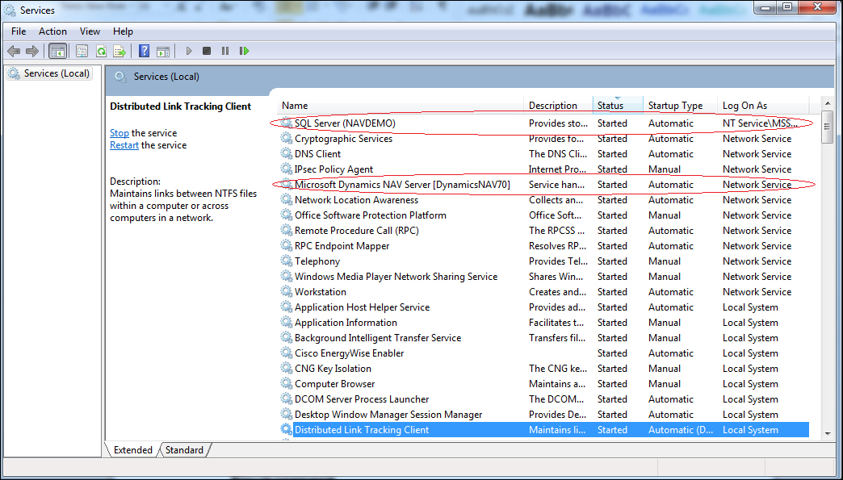Click gear icon of CNG Key Isolation
This screenshot has height=480, width=843.
(287, 369)
